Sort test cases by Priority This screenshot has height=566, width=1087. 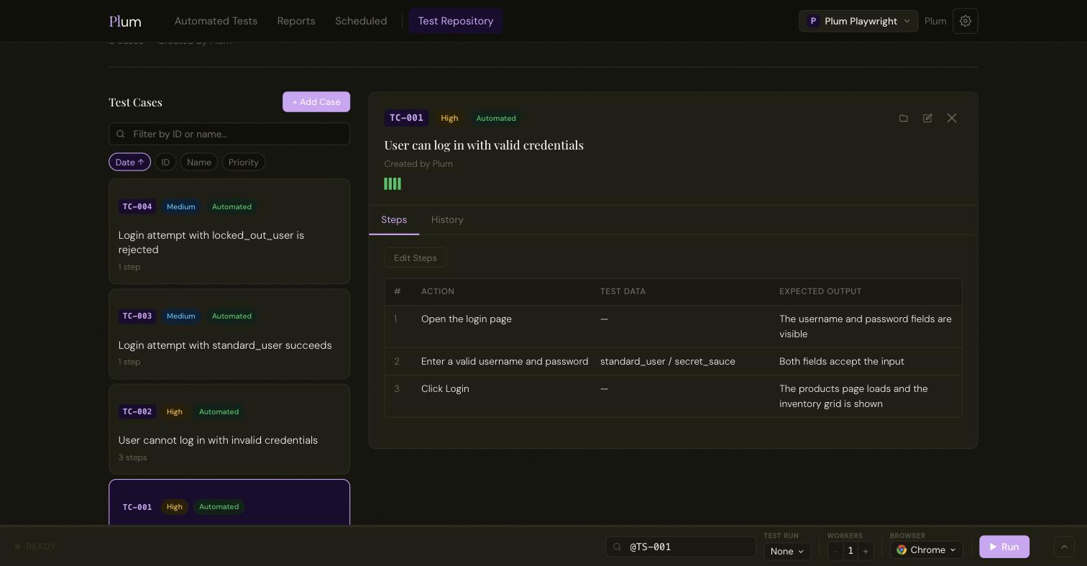click(x=244, y=162)
